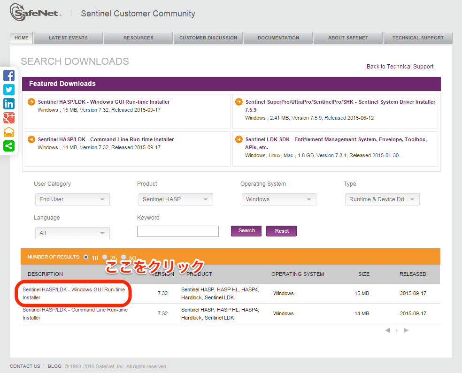
Task: Go to the Technical Support tab
Action: point(417,38)
